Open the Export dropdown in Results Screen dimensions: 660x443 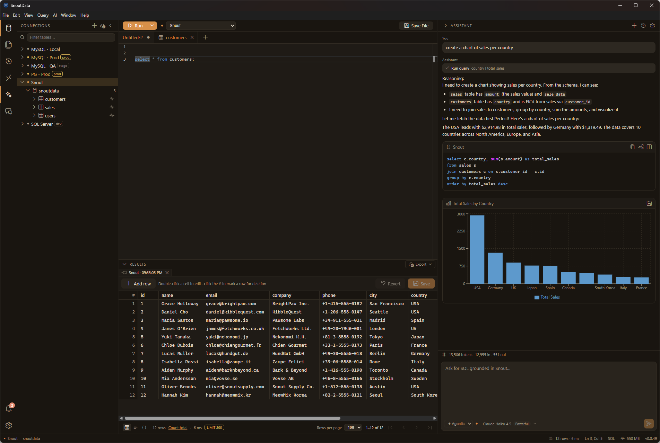pos(420,264)
